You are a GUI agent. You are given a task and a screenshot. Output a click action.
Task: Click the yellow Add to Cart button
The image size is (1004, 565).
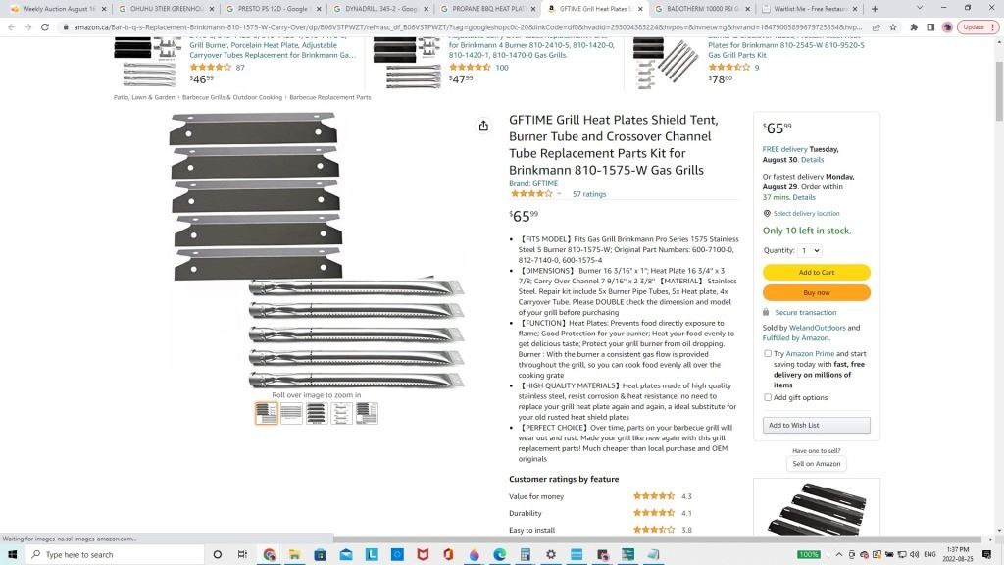click(x=817, y=273)
